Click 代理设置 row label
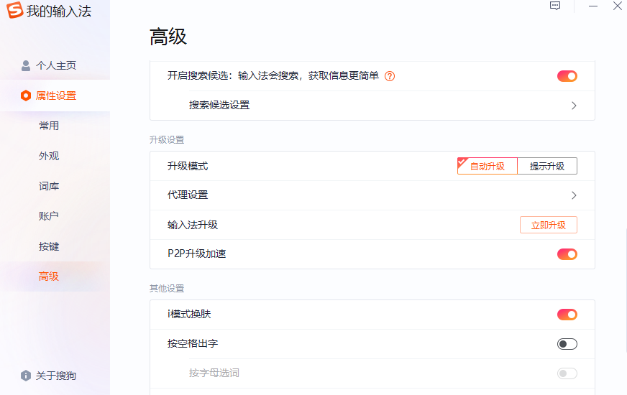The height and width of the screenshot is (395, 627). (188, 195)
